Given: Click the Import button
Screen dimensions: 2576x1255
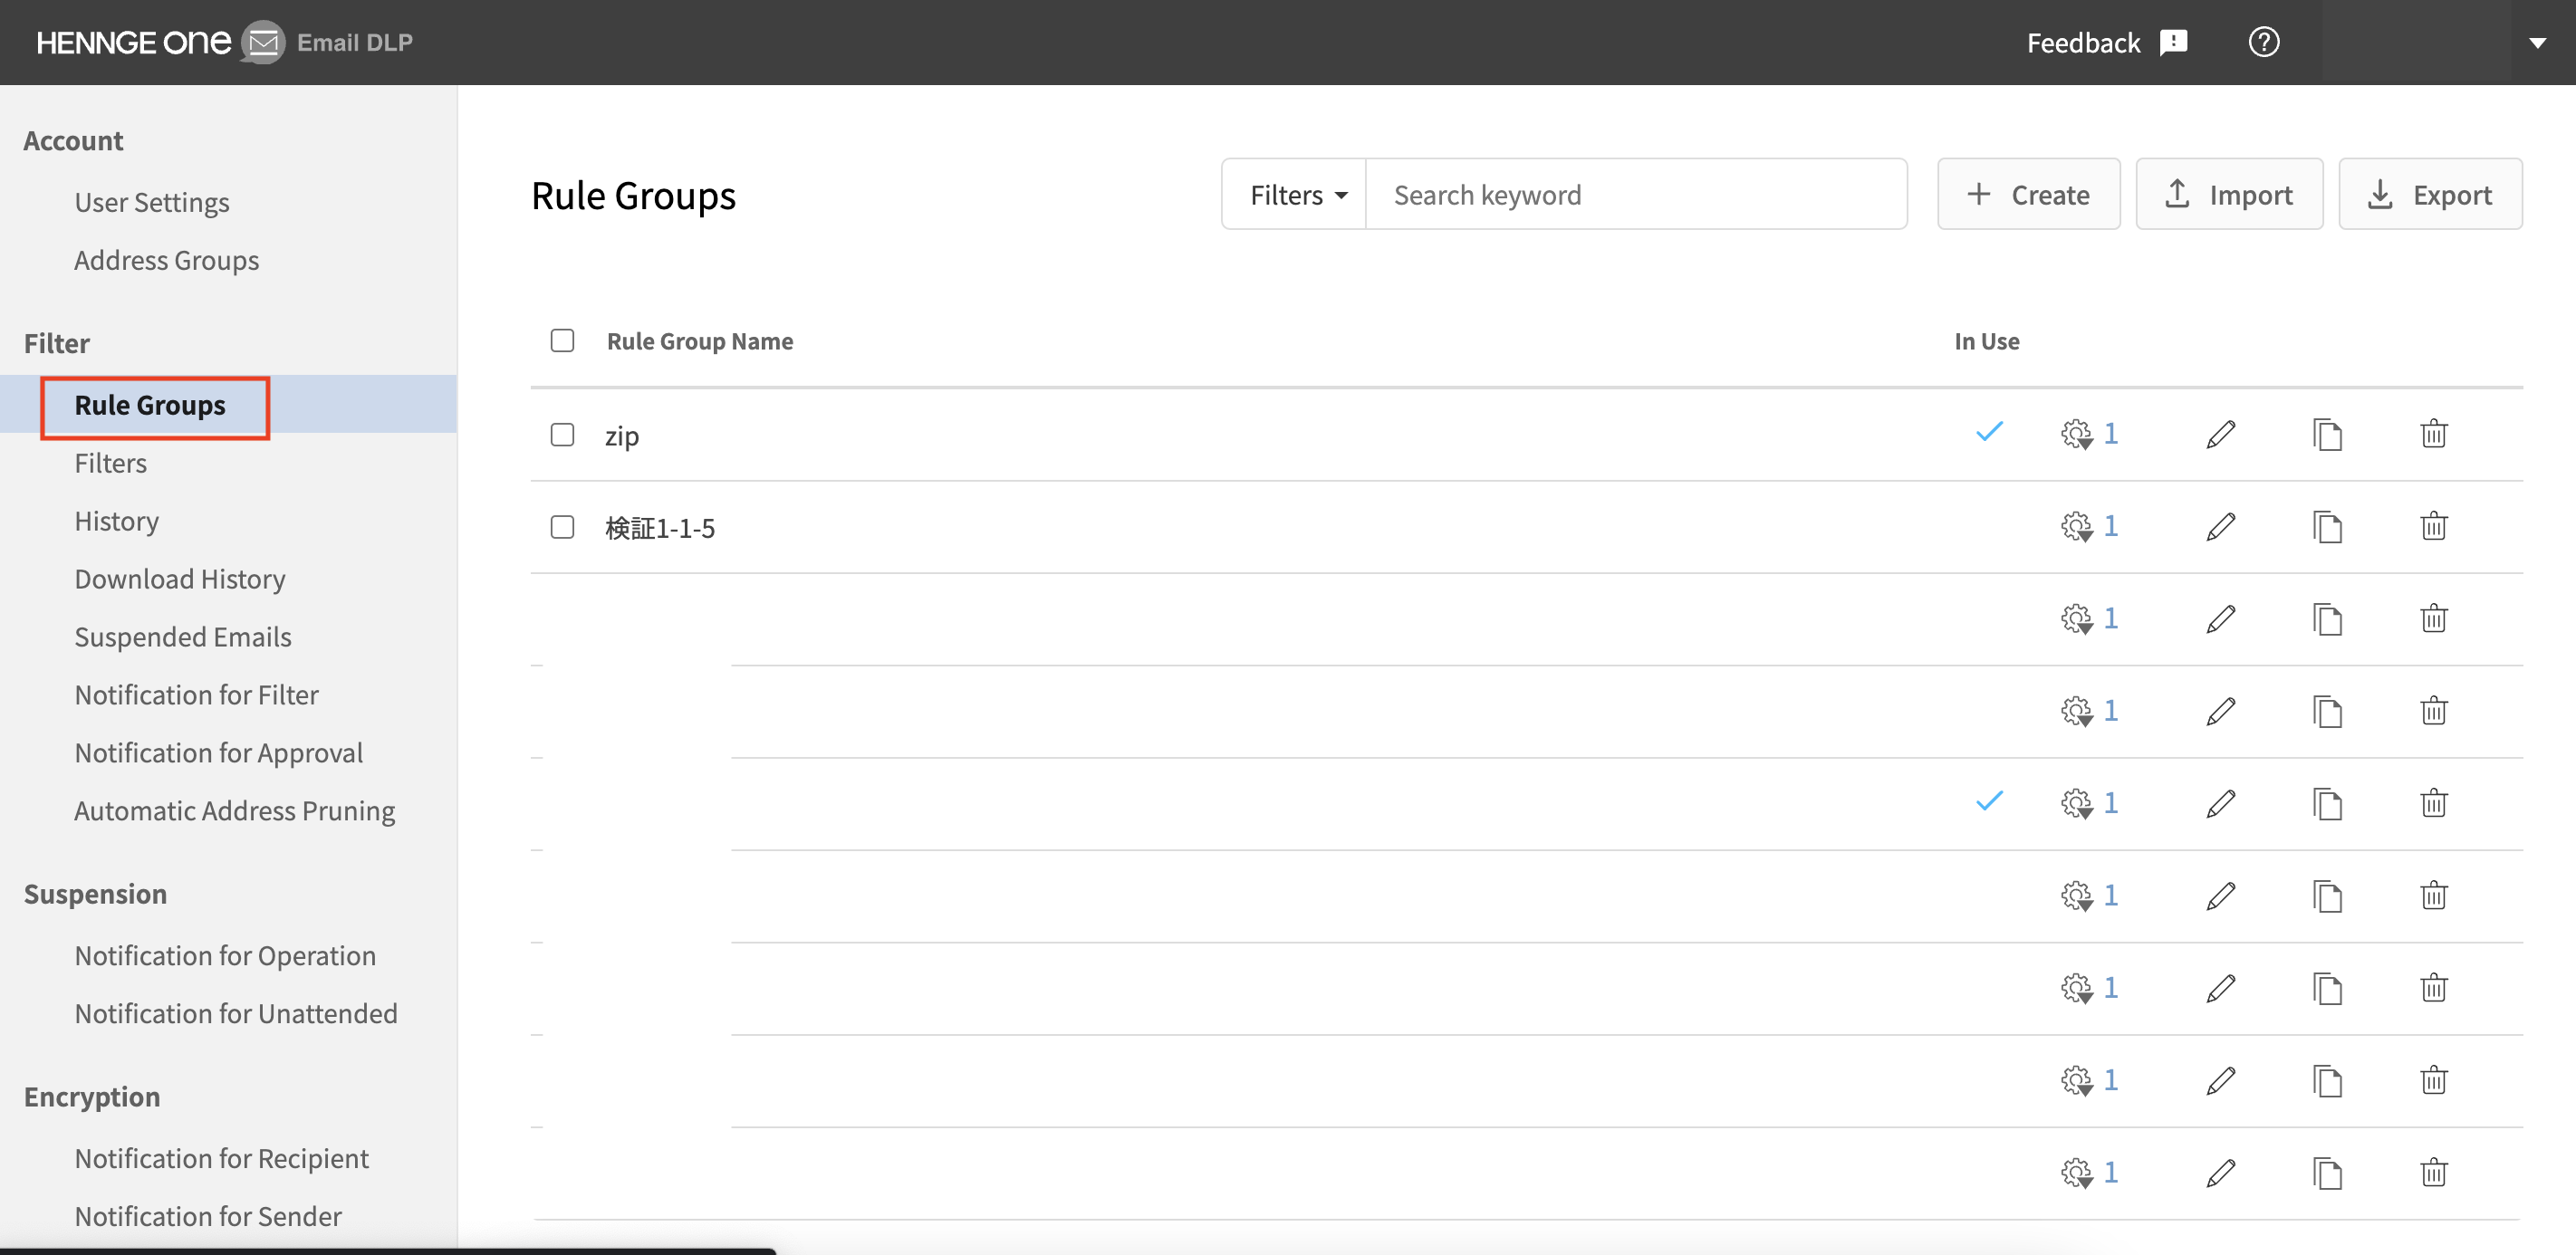Looking at the screenshot, I should (2229, 194).
